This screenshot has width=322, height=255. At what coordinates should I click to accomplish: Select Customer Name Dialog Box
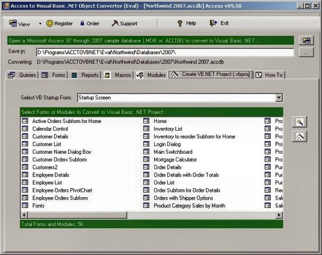[x=61, y=152]
